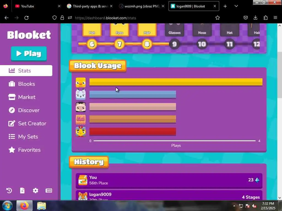Click locked level 9 node
The width and height of the screenshot is (282, 211).
174,44
